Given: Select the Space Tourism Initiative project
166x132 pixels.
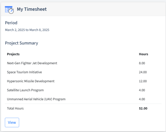Looking at the screenshot, I should (24, 72).
